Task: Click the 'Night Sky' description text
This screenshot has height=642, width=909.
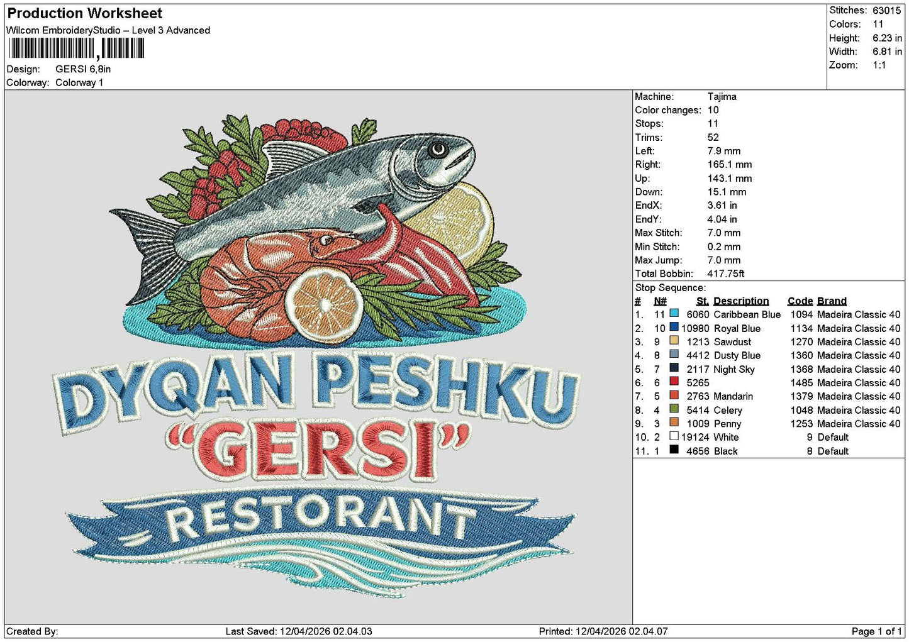Action: pyautogui.click(x=734, y=369)
